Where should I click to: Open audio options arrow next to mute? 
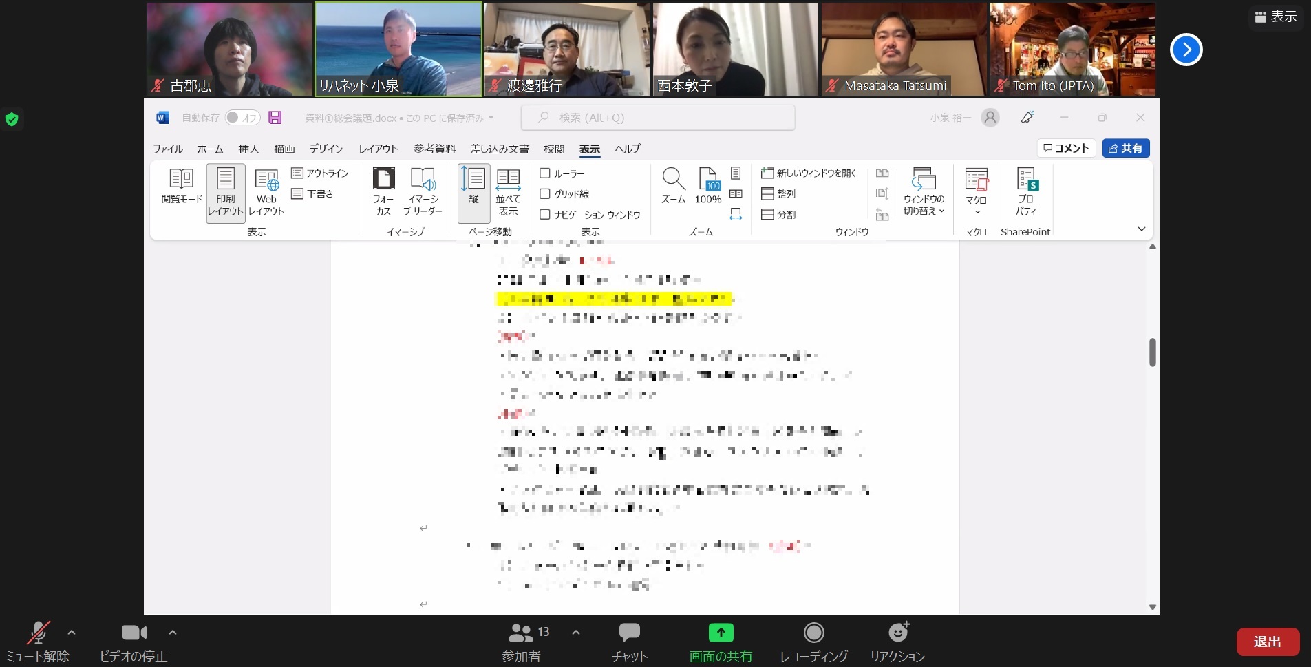(72, 633)
